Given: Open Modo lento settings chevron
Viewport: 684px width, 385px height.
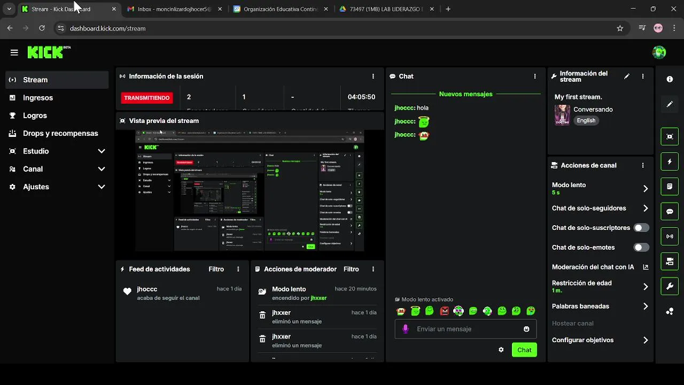Looking at the screenshot, I should 646,188.
